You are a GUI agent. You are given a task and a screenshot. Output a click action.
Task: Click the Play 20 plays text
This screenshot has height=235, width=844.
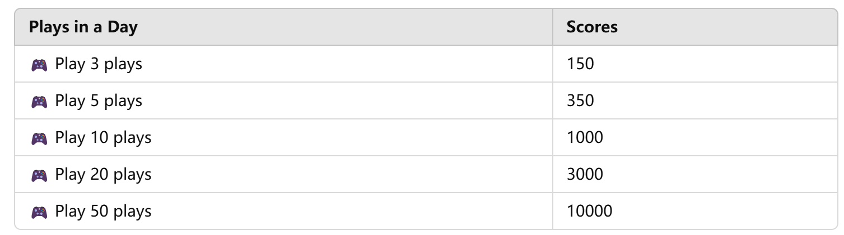coord(103,175)
